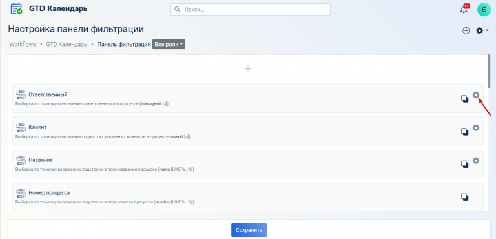Viewport: 496px width, 239px height.
Task: Select the Клиент filter title
Action: 37,127
